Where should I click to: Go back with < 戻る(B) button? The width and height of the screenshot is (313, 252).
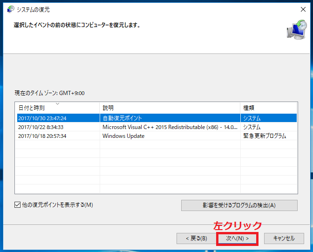pyautogui.click(x=197, y=238)
